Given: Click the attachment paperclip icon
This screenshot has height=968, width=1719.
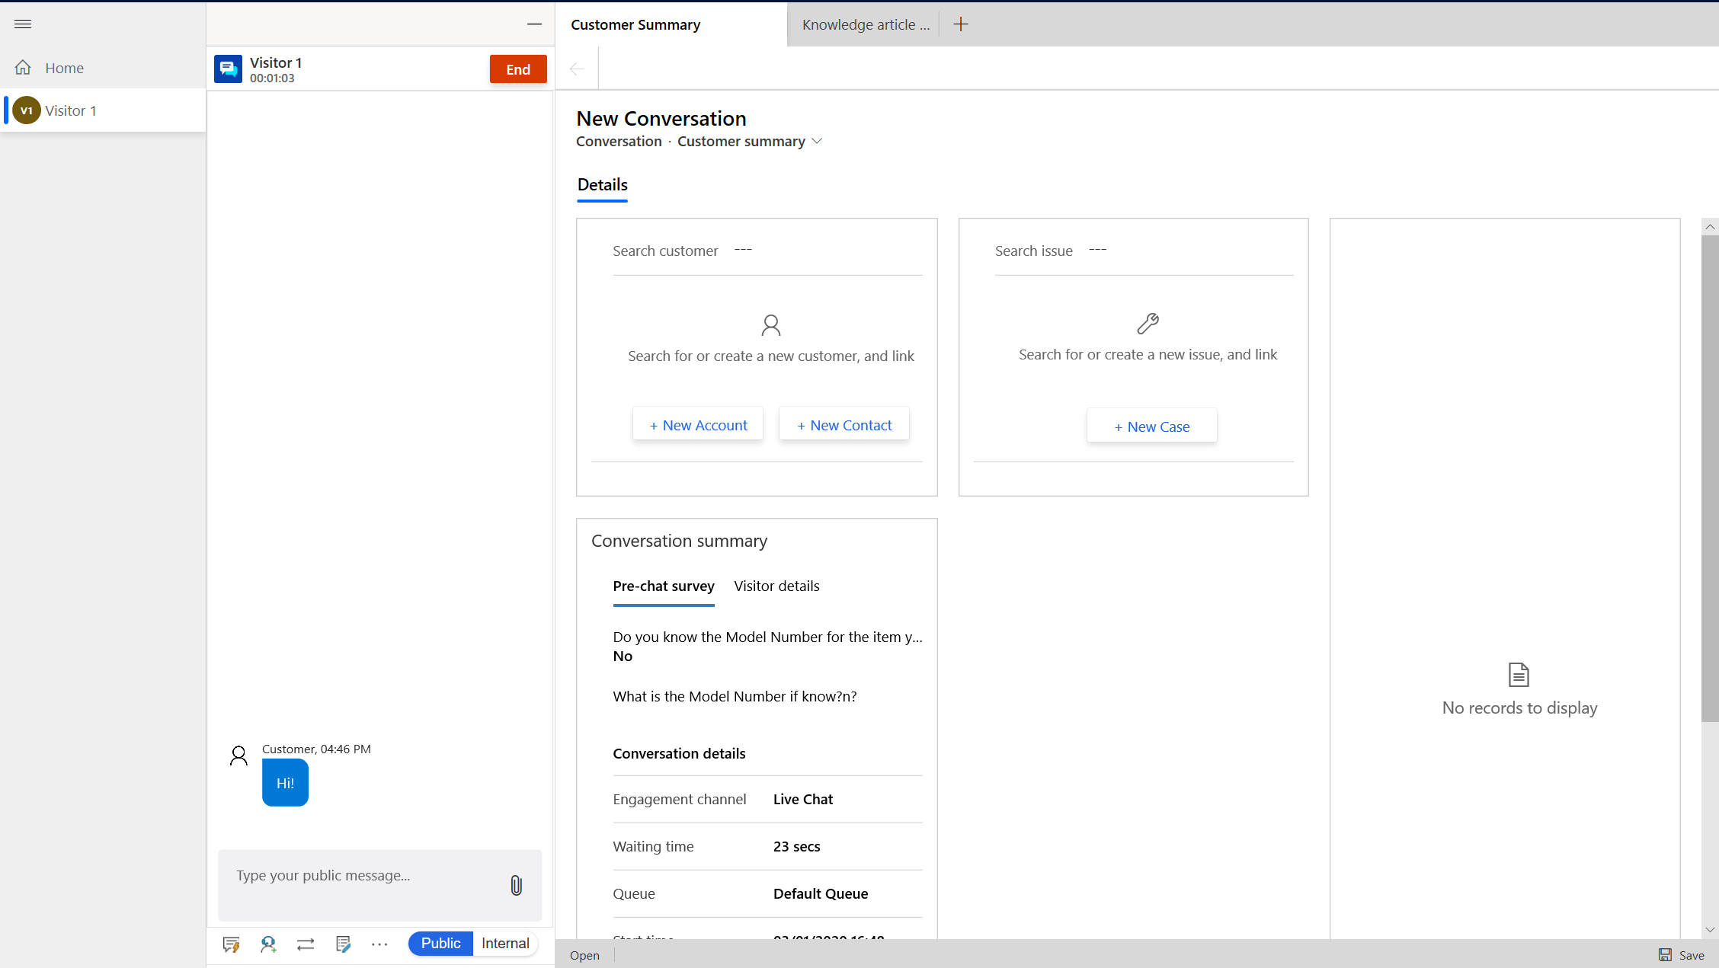Looking at the screenshot, I should (x=516, y=885).
